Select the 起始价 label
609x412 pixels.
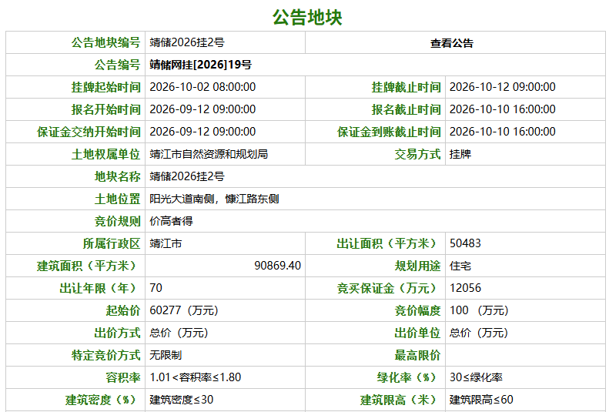coord(123,310)
